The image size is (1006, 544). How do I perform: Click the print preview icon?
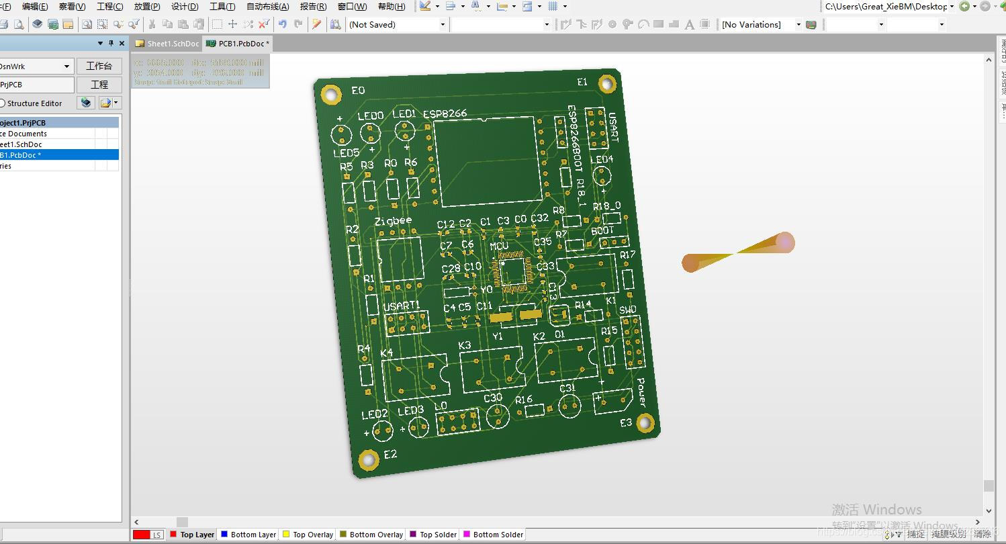tap(19, 24)
